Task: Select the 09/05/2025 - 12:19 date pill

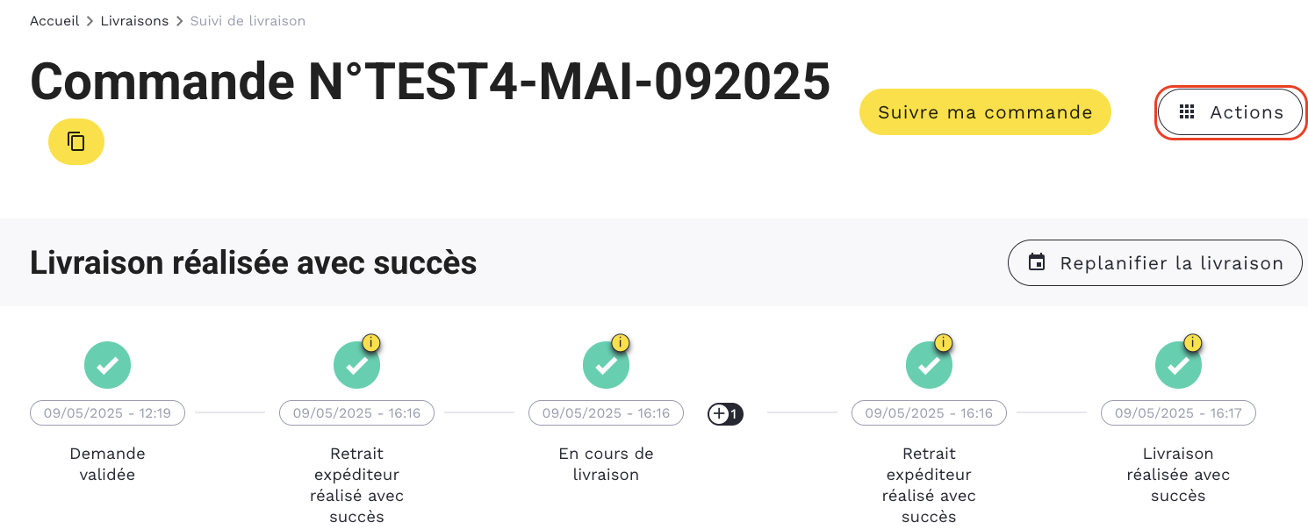Action: click(x=107, y=413)
